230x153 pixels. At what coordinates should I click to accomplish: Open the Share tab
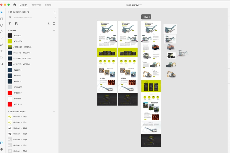(x=48, y=5)
